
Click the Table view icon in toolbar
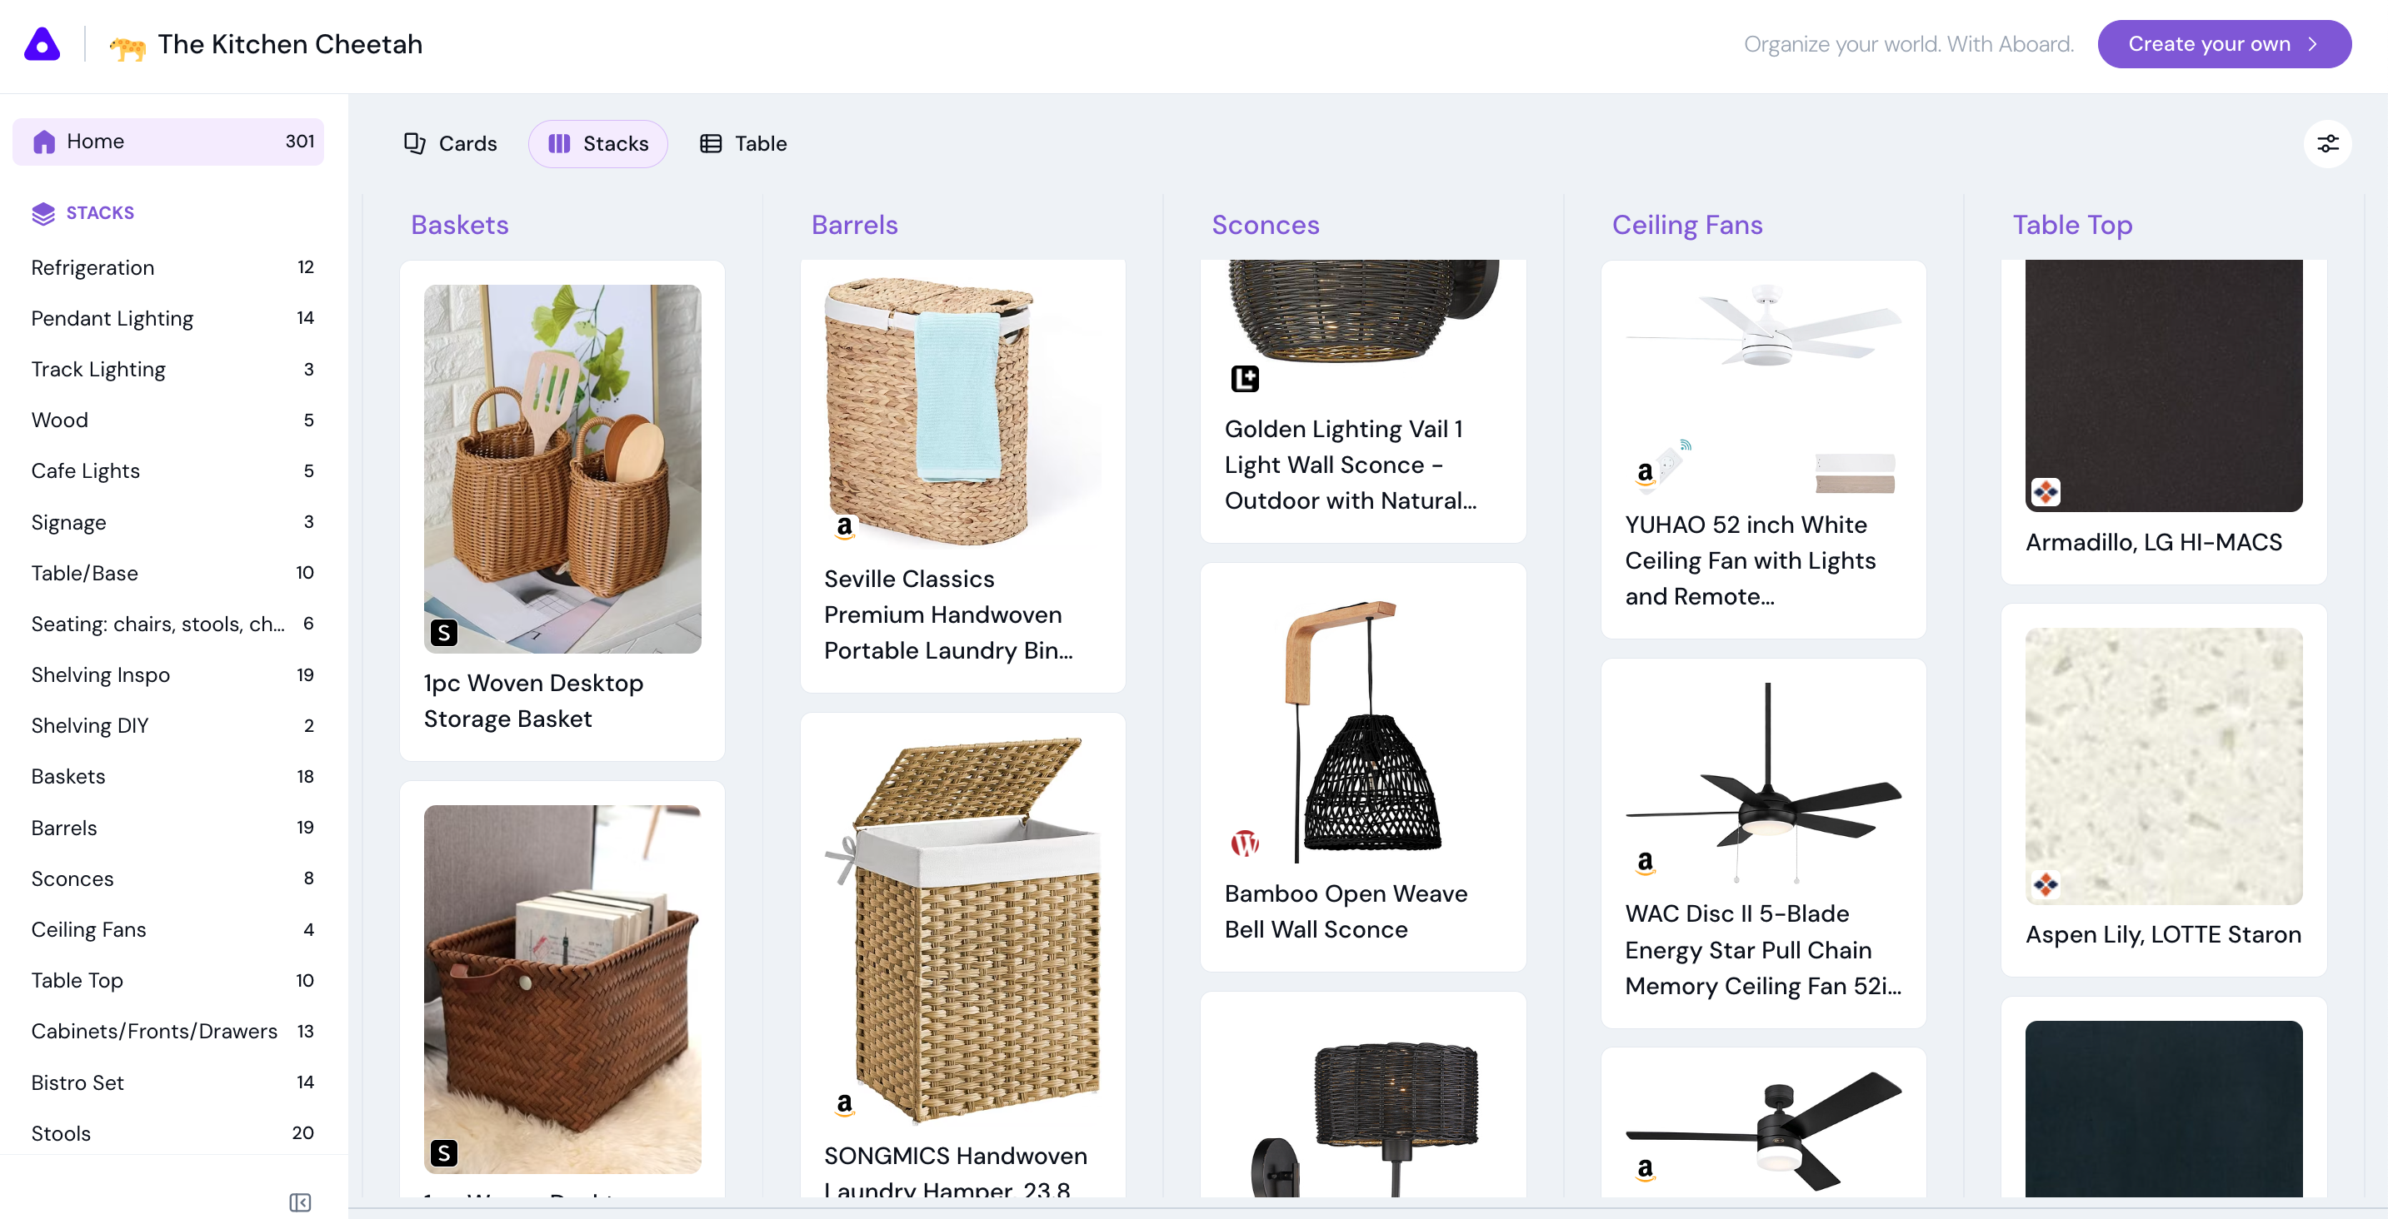pyautogui.click(x=711, y=143)
